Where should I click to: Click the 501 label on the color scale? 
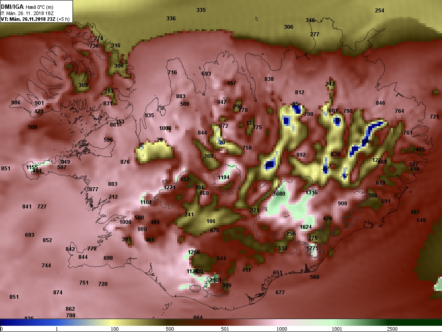click(x=225, y=329)
